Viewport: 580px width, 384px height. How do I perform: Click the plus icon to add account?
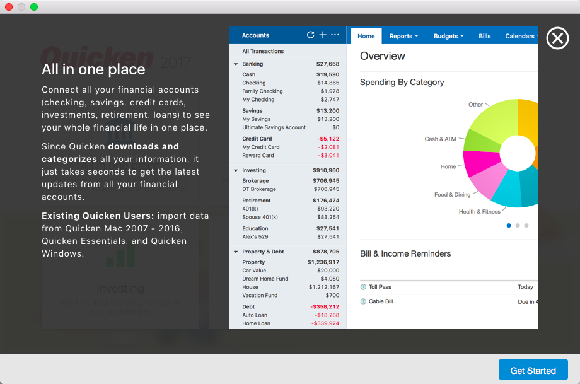coord(323,35)
